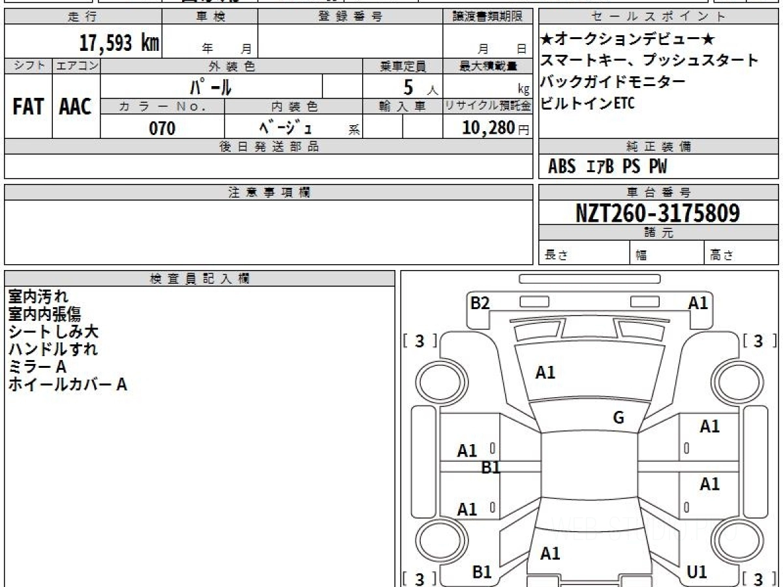783x587 pixels.
Task: Click the inspector note シートしみ大
Action: [53, 332]
